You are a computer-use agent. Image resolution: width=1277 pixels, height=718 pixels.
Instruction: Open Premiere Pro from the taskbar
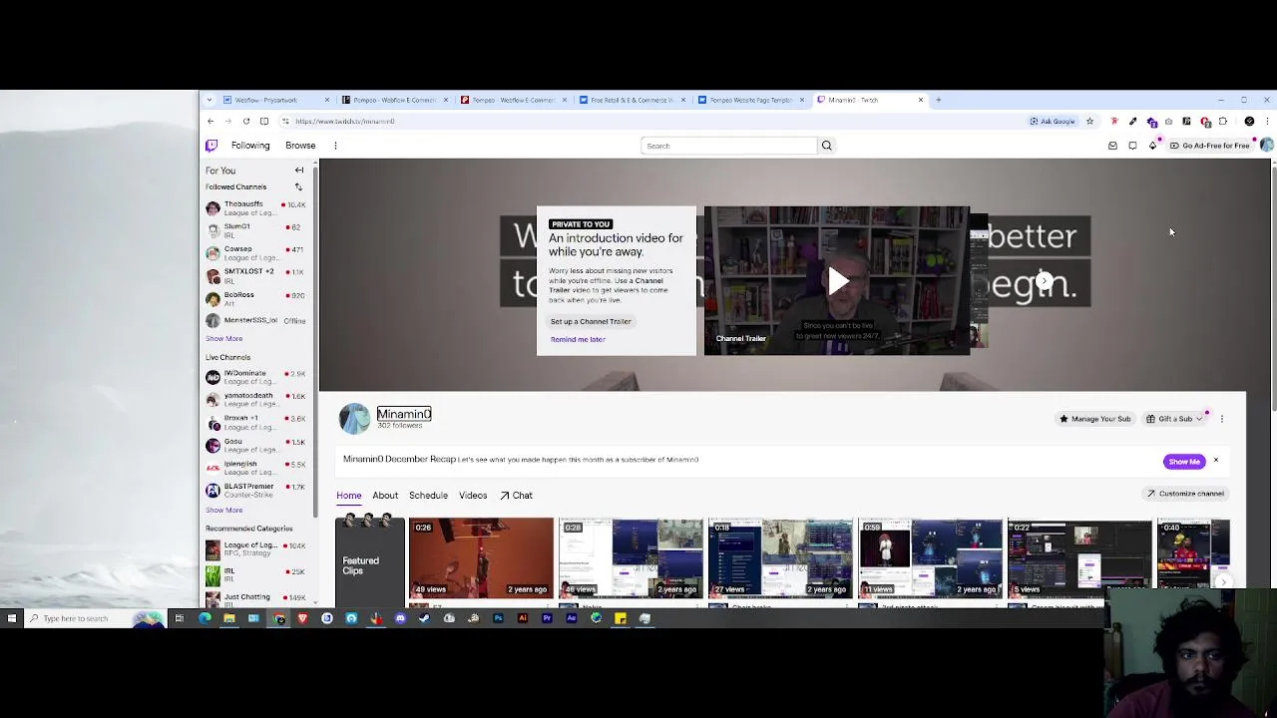coord(547,618)
